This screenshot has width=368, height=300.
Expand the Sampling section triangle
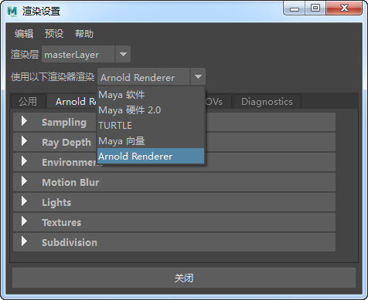tap(24, 121)
